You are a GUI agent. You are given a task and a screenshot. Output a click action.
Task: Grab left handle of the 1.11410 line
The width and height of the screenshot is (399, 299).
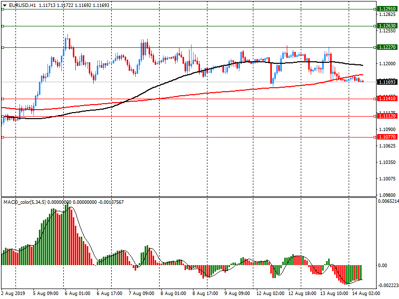coord(3,99)
